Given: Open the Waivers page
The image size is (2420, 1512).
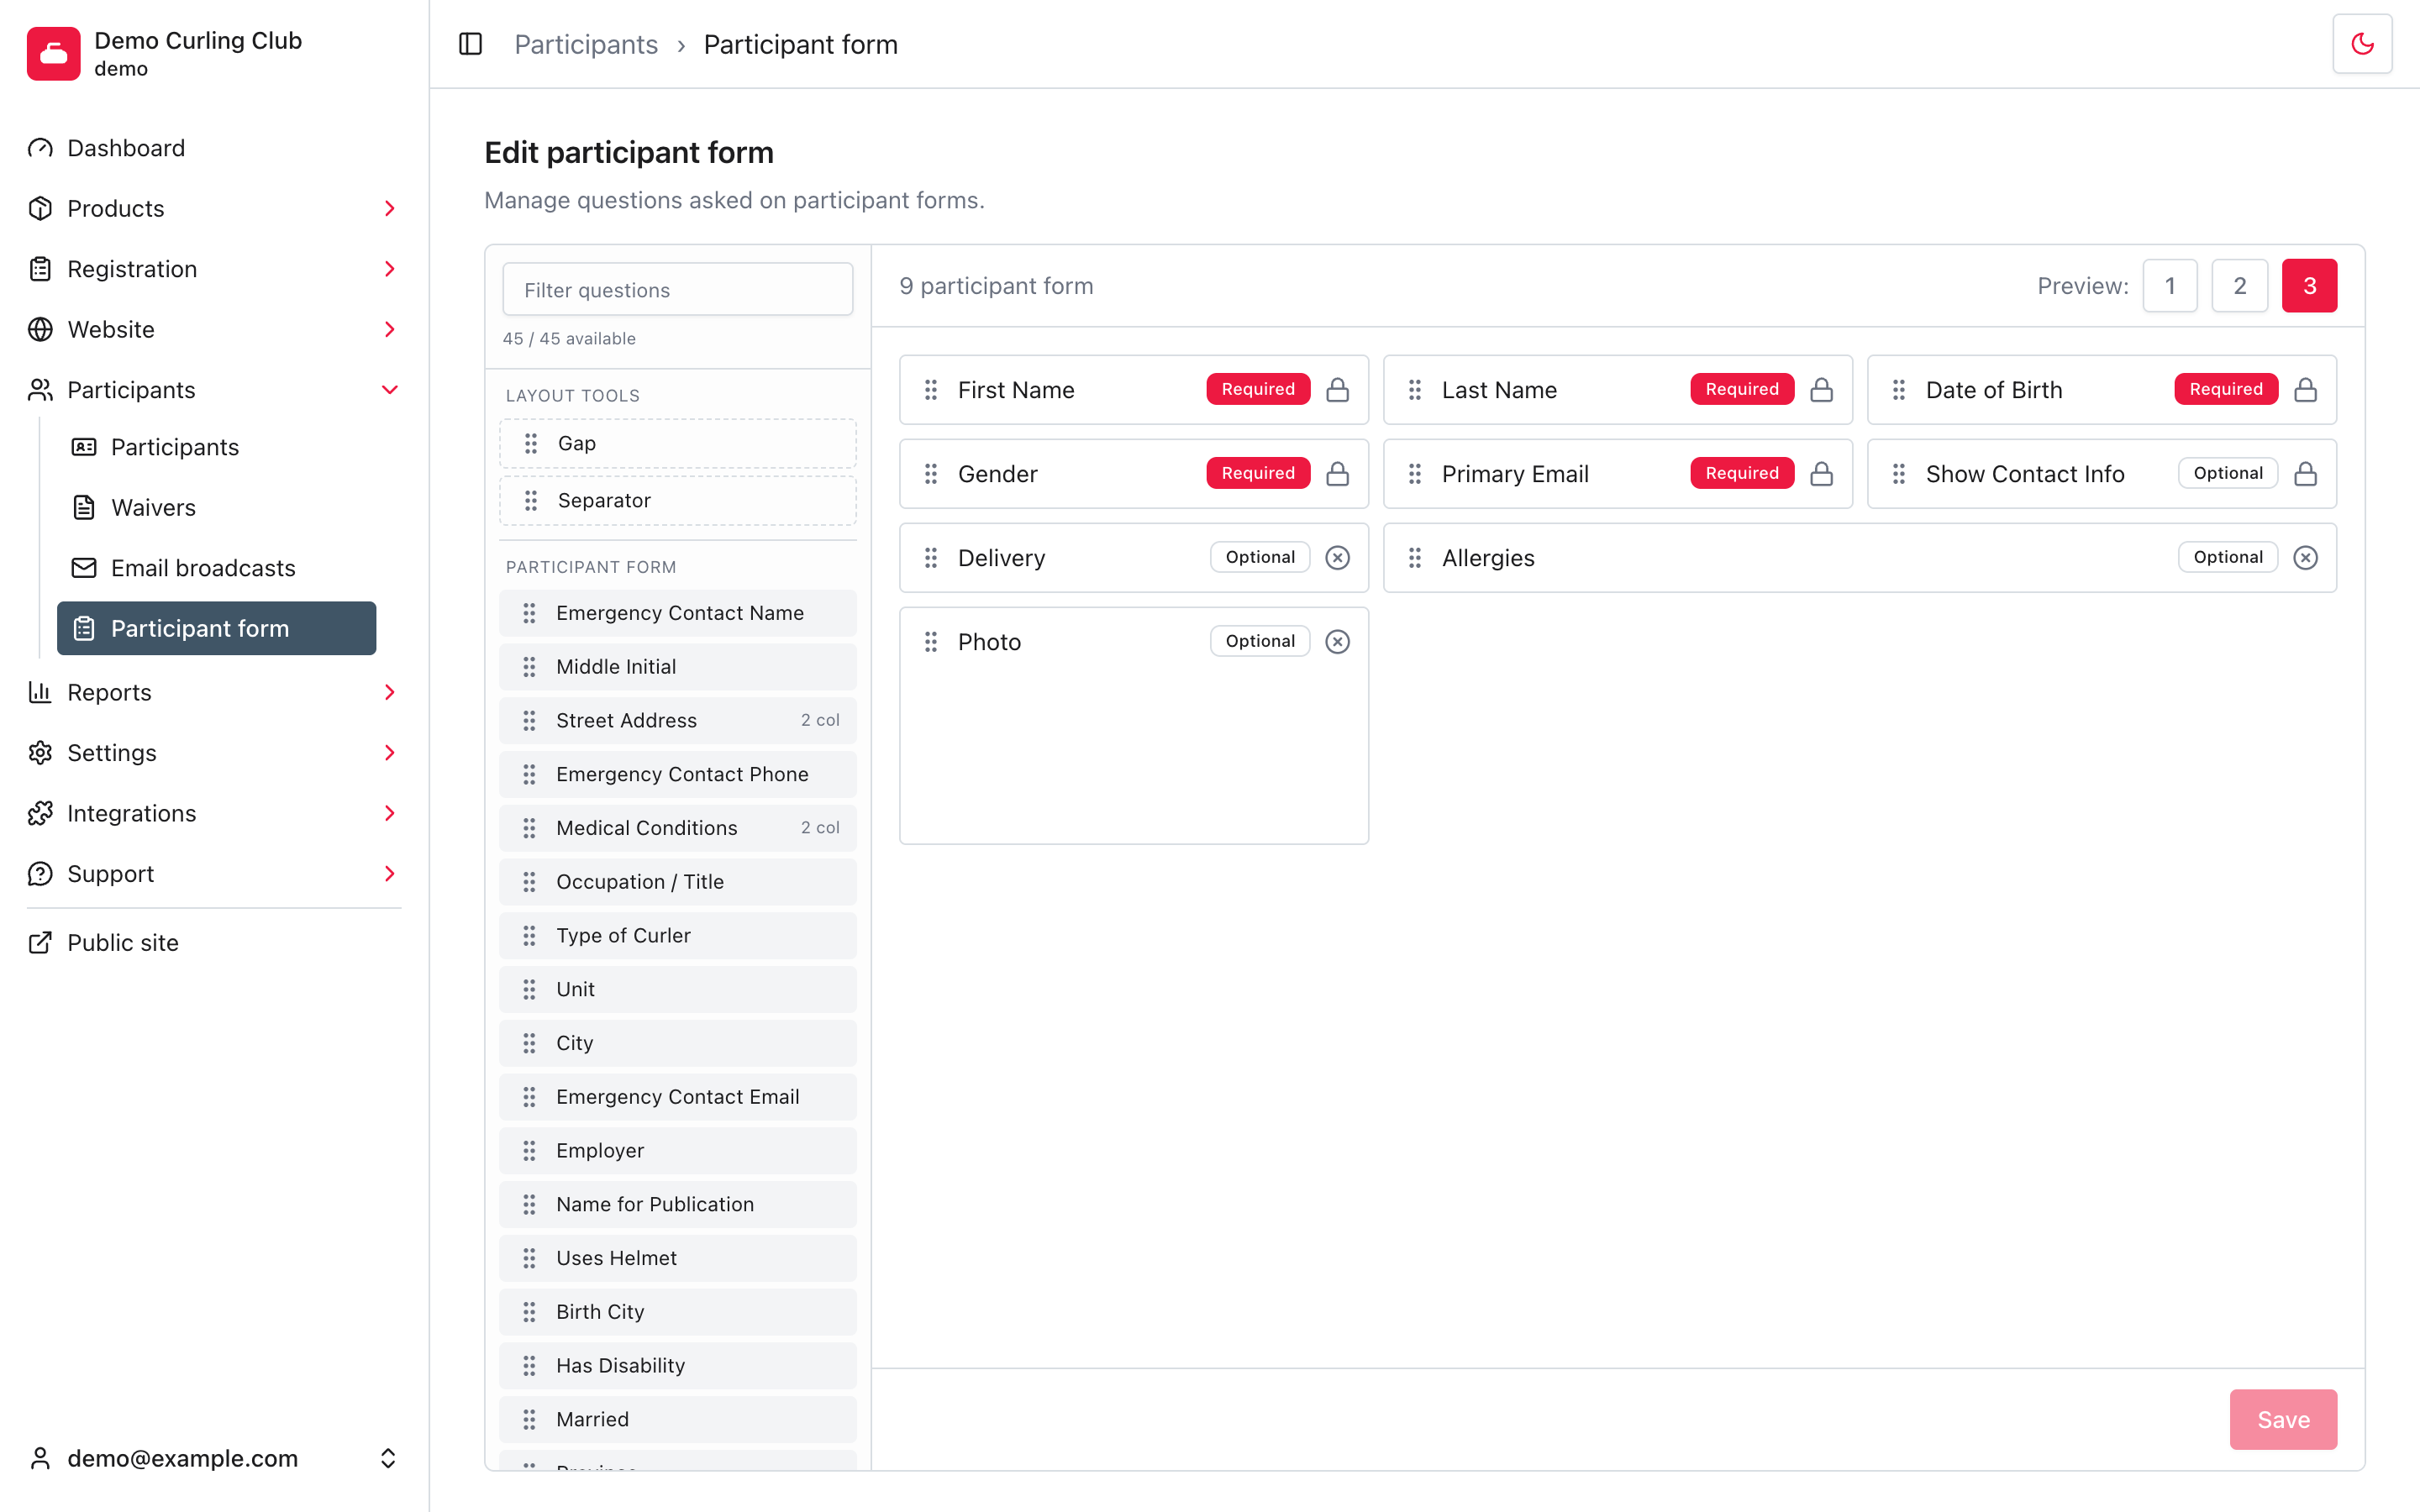Looking at the screenshot, I should click(217, 507).
